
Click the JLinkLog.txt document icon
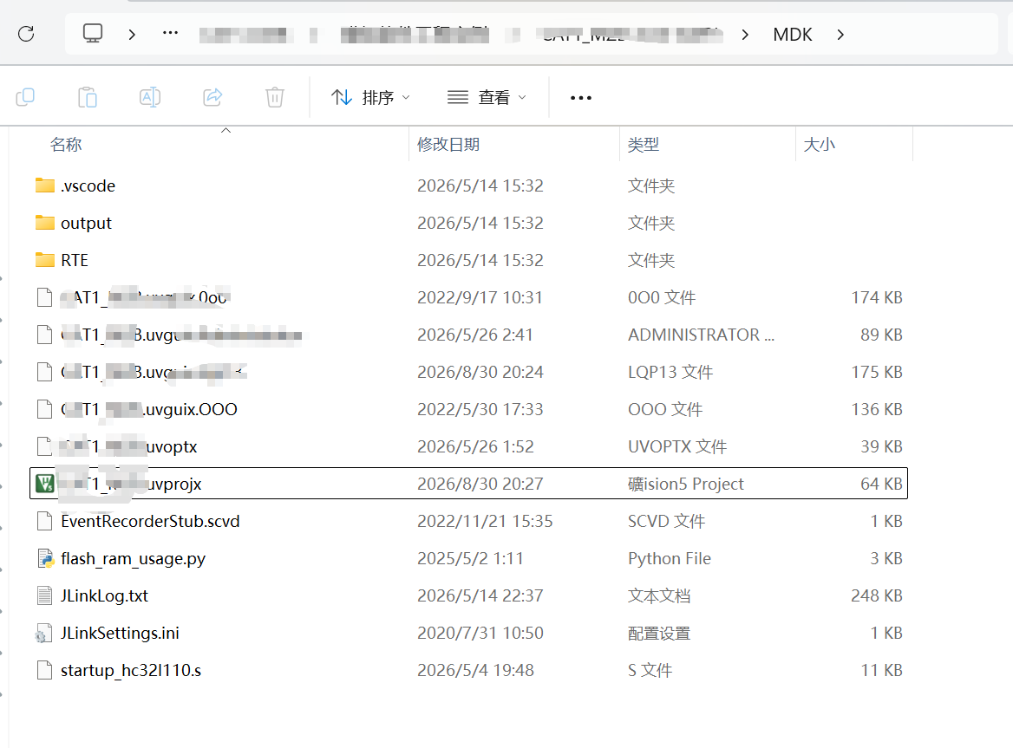click(44, 595)
